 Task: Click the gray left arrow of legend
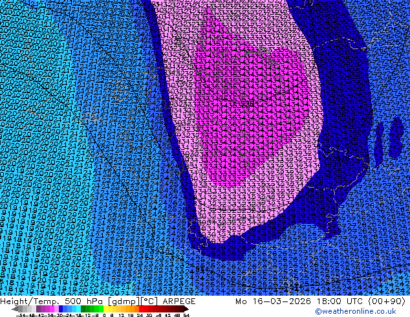15,309
